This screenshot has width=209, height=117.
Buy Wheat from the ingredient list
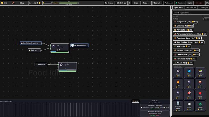(183, 63)
